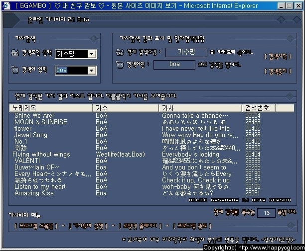Viewport: 305px width, 251px height.
Task: Exit via 프로그램 종료 link
Action: tap(192, 226)
